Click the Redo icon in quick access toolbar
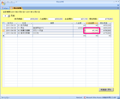 (x=12, y=2)
